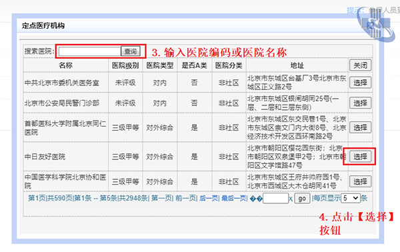This screenshot has height=252, width=400.
Task: Click hospital name 首都医科大学附属北京同仁医院
Action: [65, 128]
